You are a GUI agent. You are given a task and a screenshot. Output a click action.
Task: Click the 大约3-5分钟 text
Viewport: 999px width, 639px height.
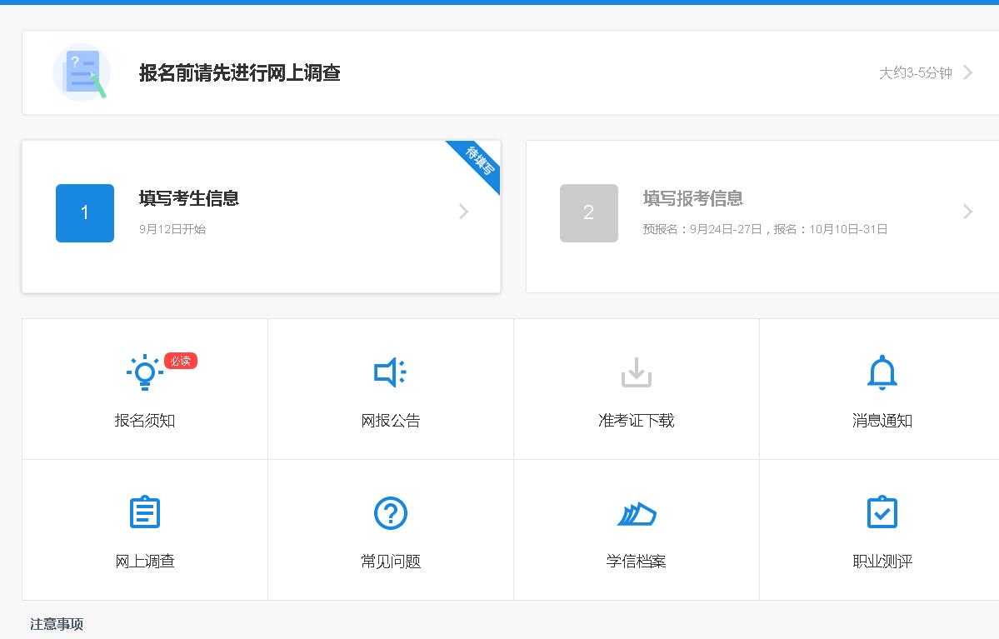(915, 73)
